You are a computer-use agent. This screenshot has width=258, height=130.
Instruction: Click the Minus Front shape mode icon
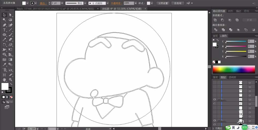pyautogui.click(x=222, y=20)
